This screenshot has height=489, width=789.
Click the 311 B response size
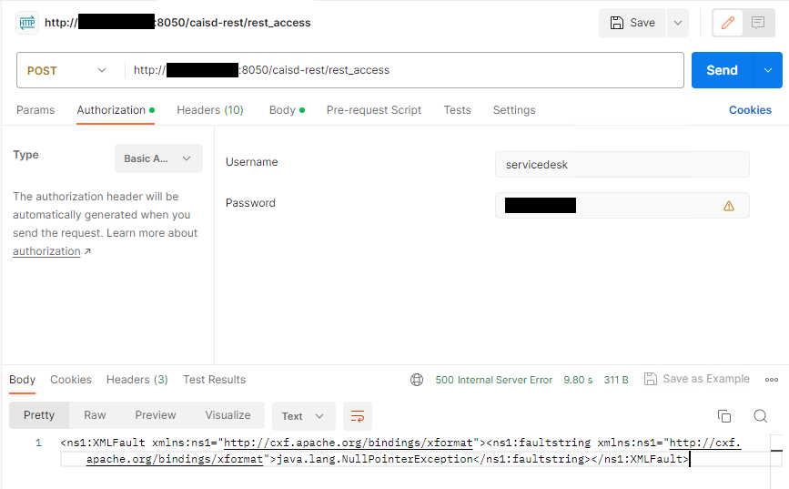click(616, 380)
